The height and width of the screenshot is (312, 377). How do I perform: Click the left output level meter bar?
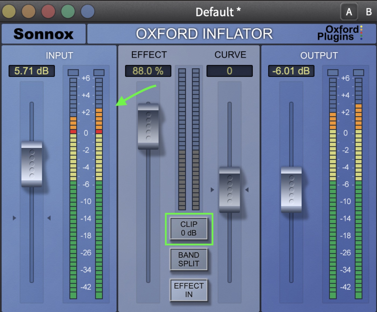click(333, 188)
